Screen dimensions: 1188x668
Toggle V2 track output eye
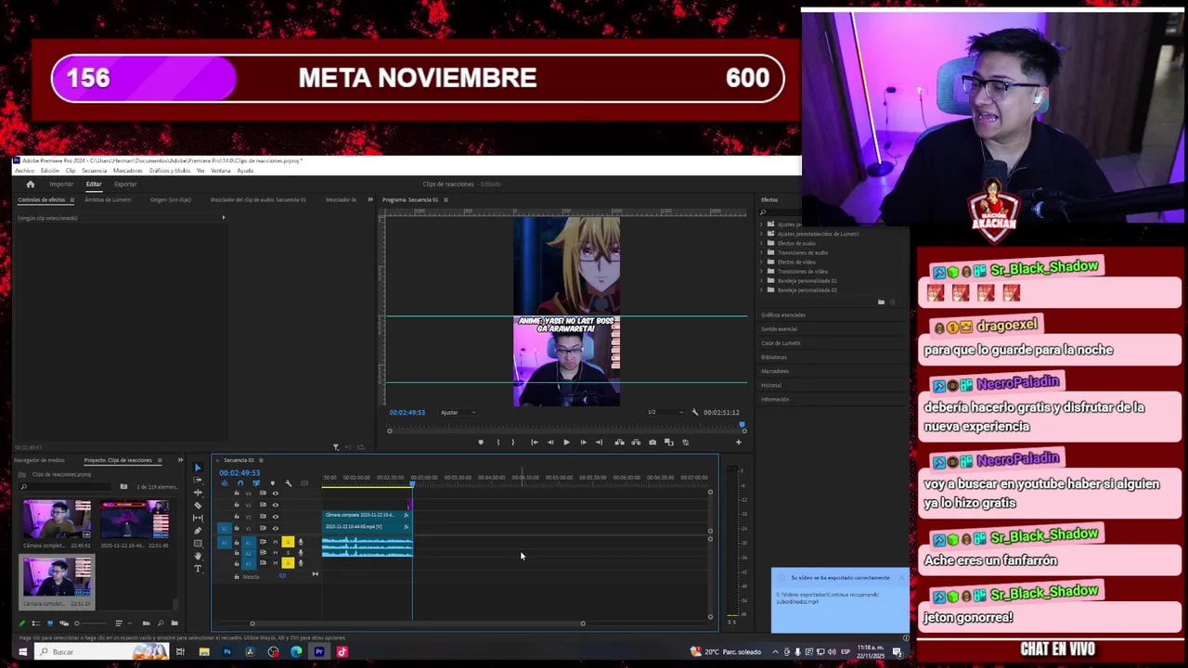(275, 517)
